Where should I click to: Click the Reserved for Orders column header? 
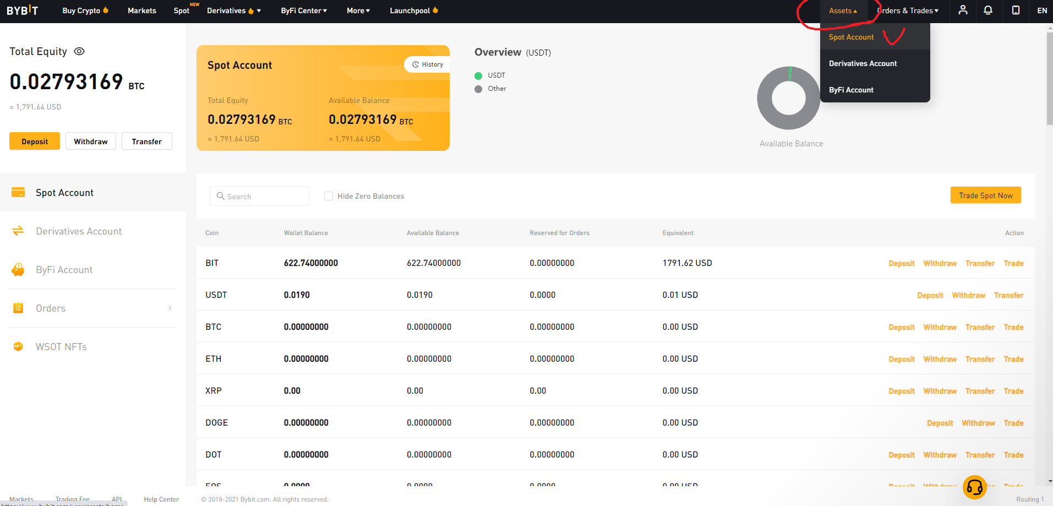559,233
